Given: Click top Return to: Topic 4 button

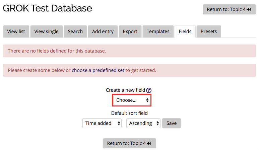Looking at the screenshot, I should point(229,9).
